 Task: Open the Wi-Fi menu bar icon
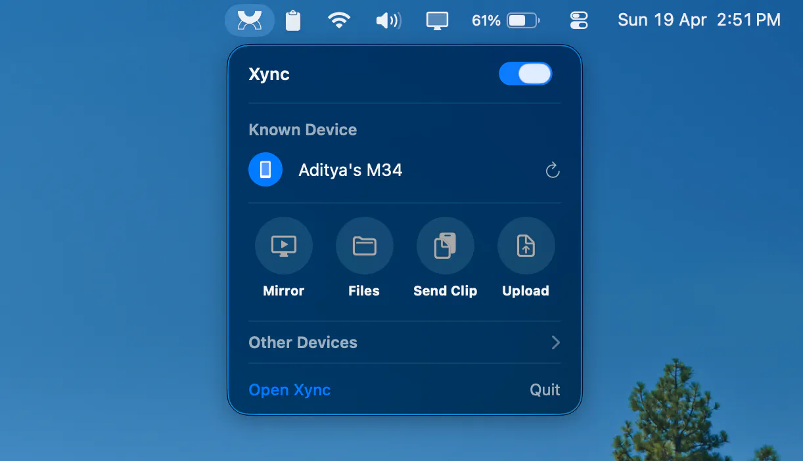(x=339, y=20)
